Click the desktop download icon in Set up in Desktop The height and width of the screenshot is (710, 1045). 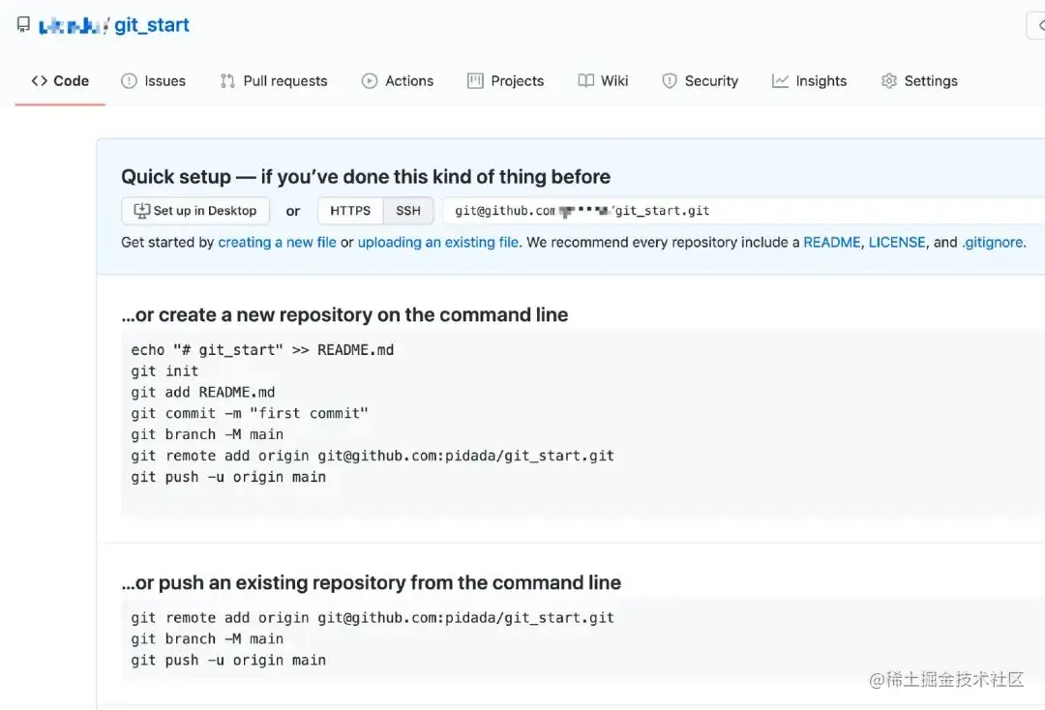pyautogui.click(x=141, y=211)
